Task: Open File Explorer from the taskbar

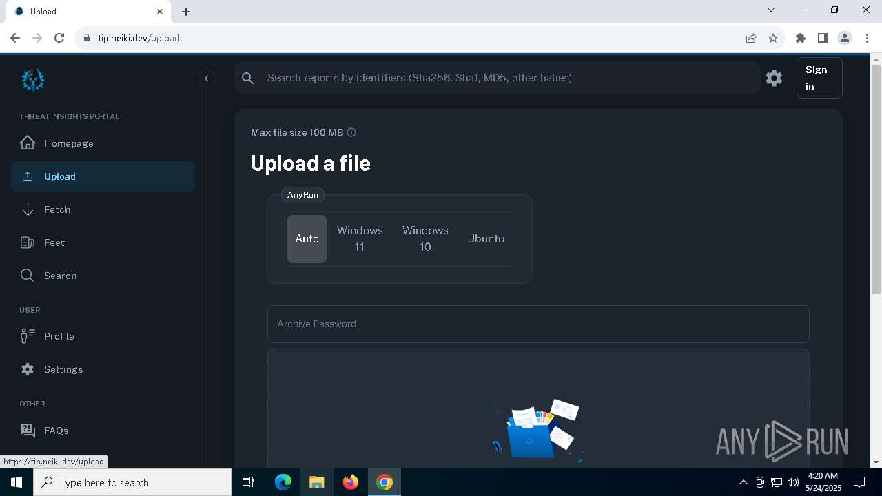Action: click(316, 482)
